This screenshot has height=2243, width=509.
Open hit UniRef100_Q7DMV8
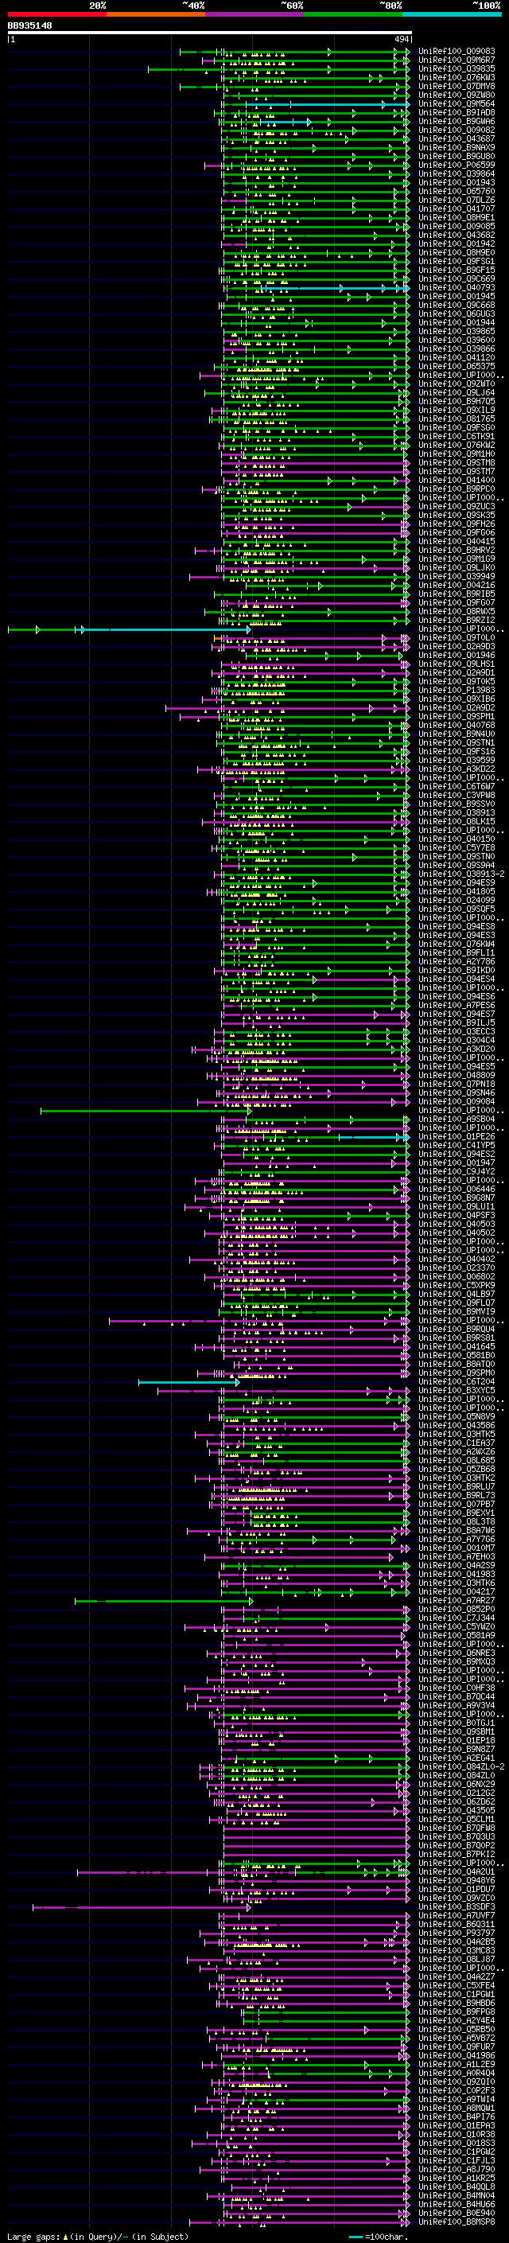coord(457,86)
